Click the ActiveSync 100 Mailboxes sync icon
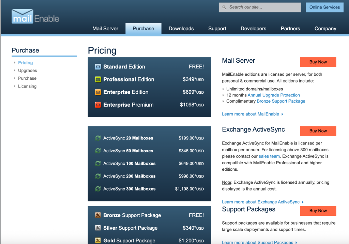Image resolution: width=349 pixels, height=244 pixels. 98,164
